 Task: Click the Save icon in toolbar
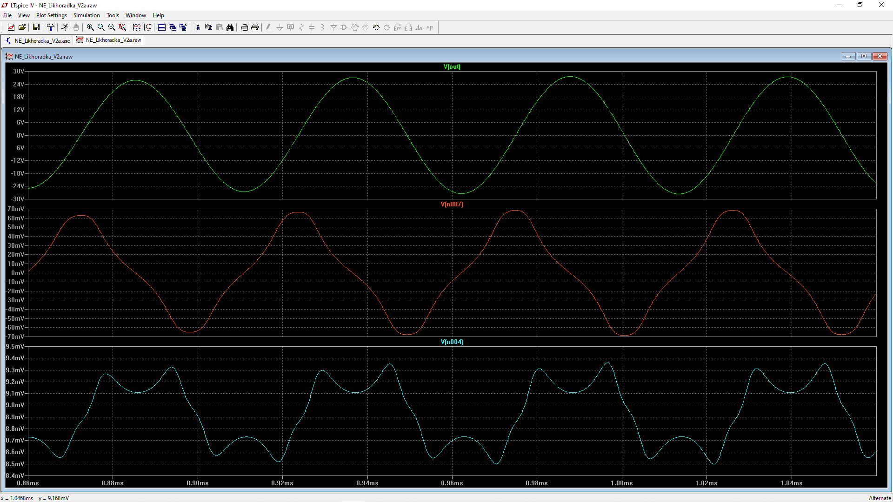tap(36, 27)
